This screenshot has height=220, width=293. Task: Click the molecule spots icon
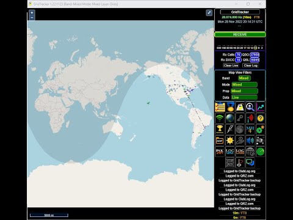260,141
